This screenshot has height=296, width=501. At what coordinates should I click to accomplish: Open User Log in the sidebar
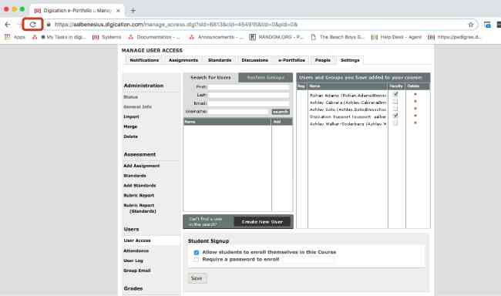click(x=133, y=261)
